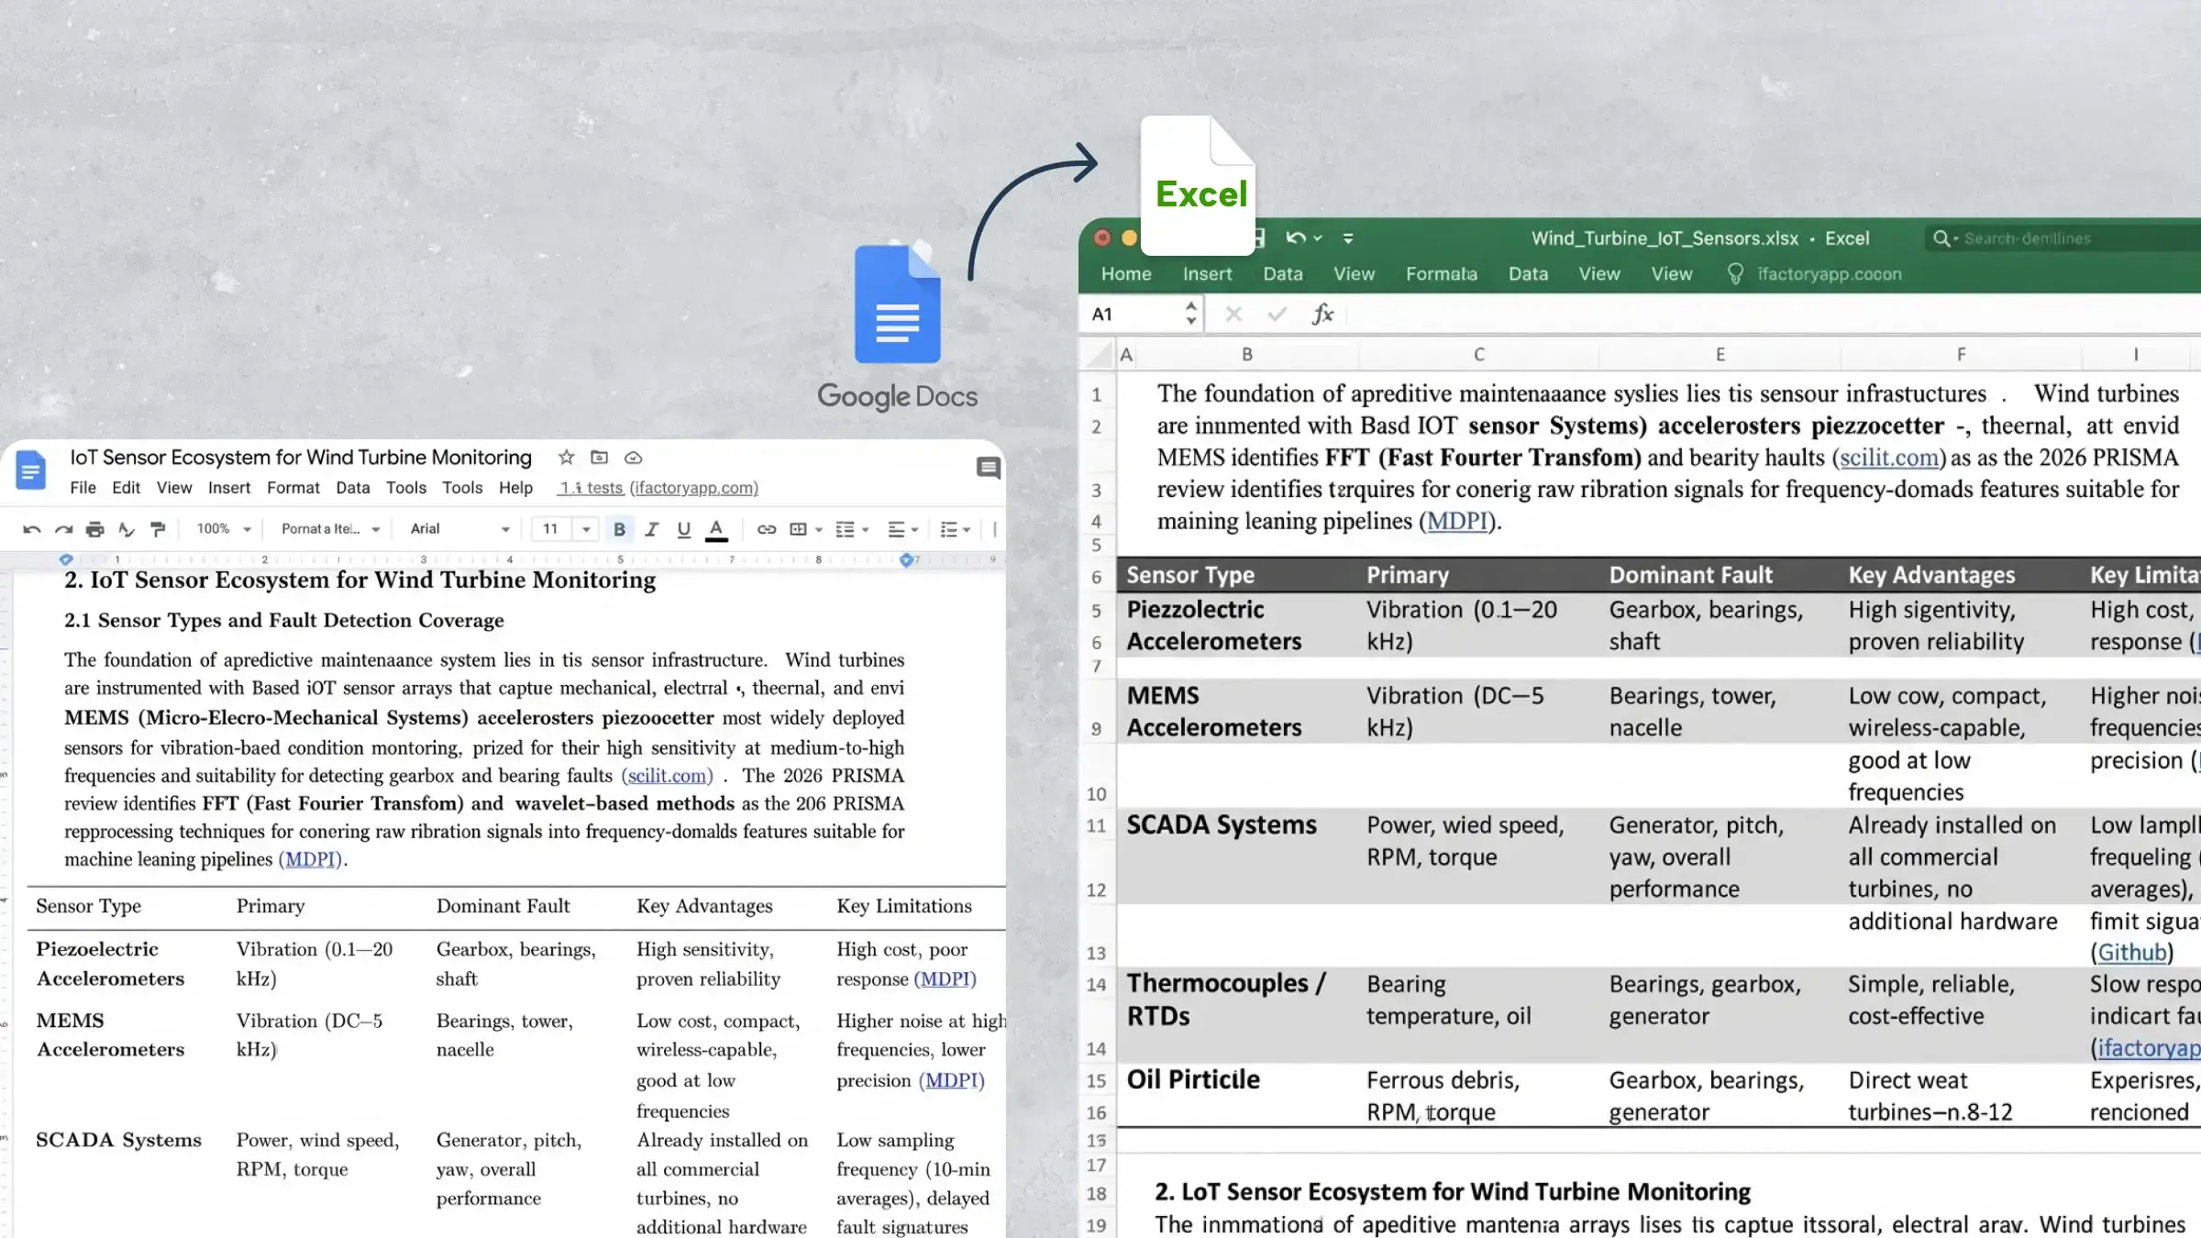
Task: Open the MDPI link after 'machine leaning pipelines'
Action: pos(310,859)
